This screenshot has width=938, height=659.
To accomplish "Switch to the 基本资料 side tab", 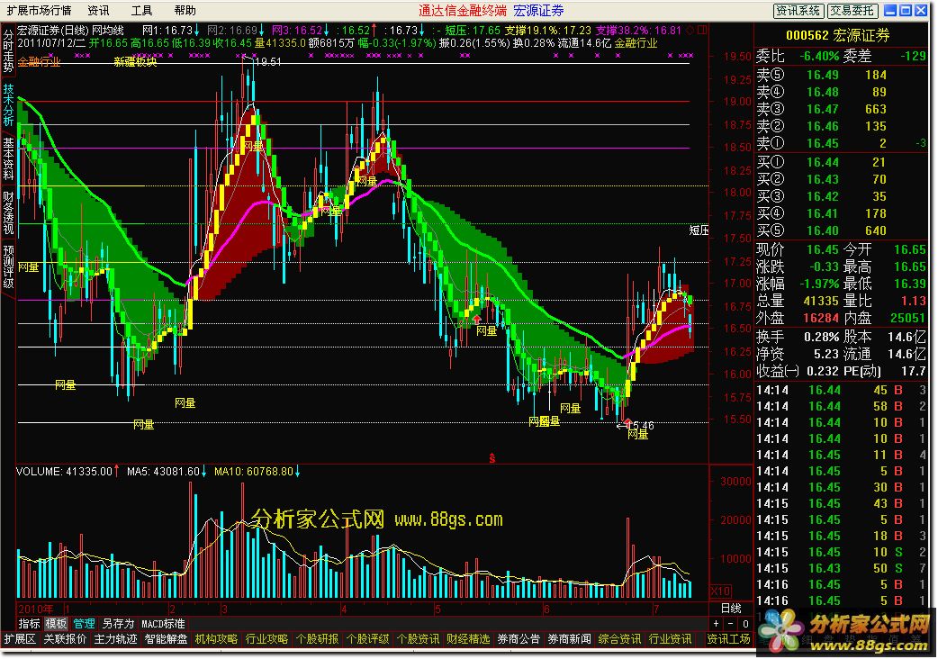I will [x=8, y=158].
